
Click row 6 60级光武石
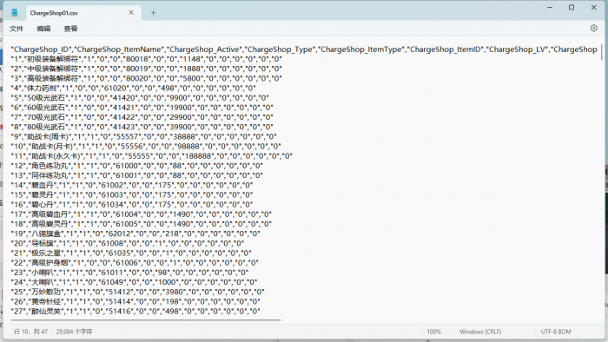coord(142,108)
